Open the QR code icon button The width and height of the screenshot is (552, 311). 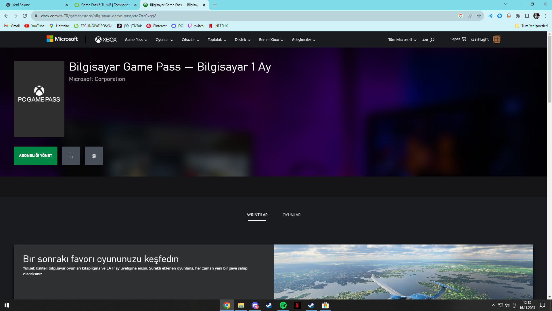coord(94,156)
